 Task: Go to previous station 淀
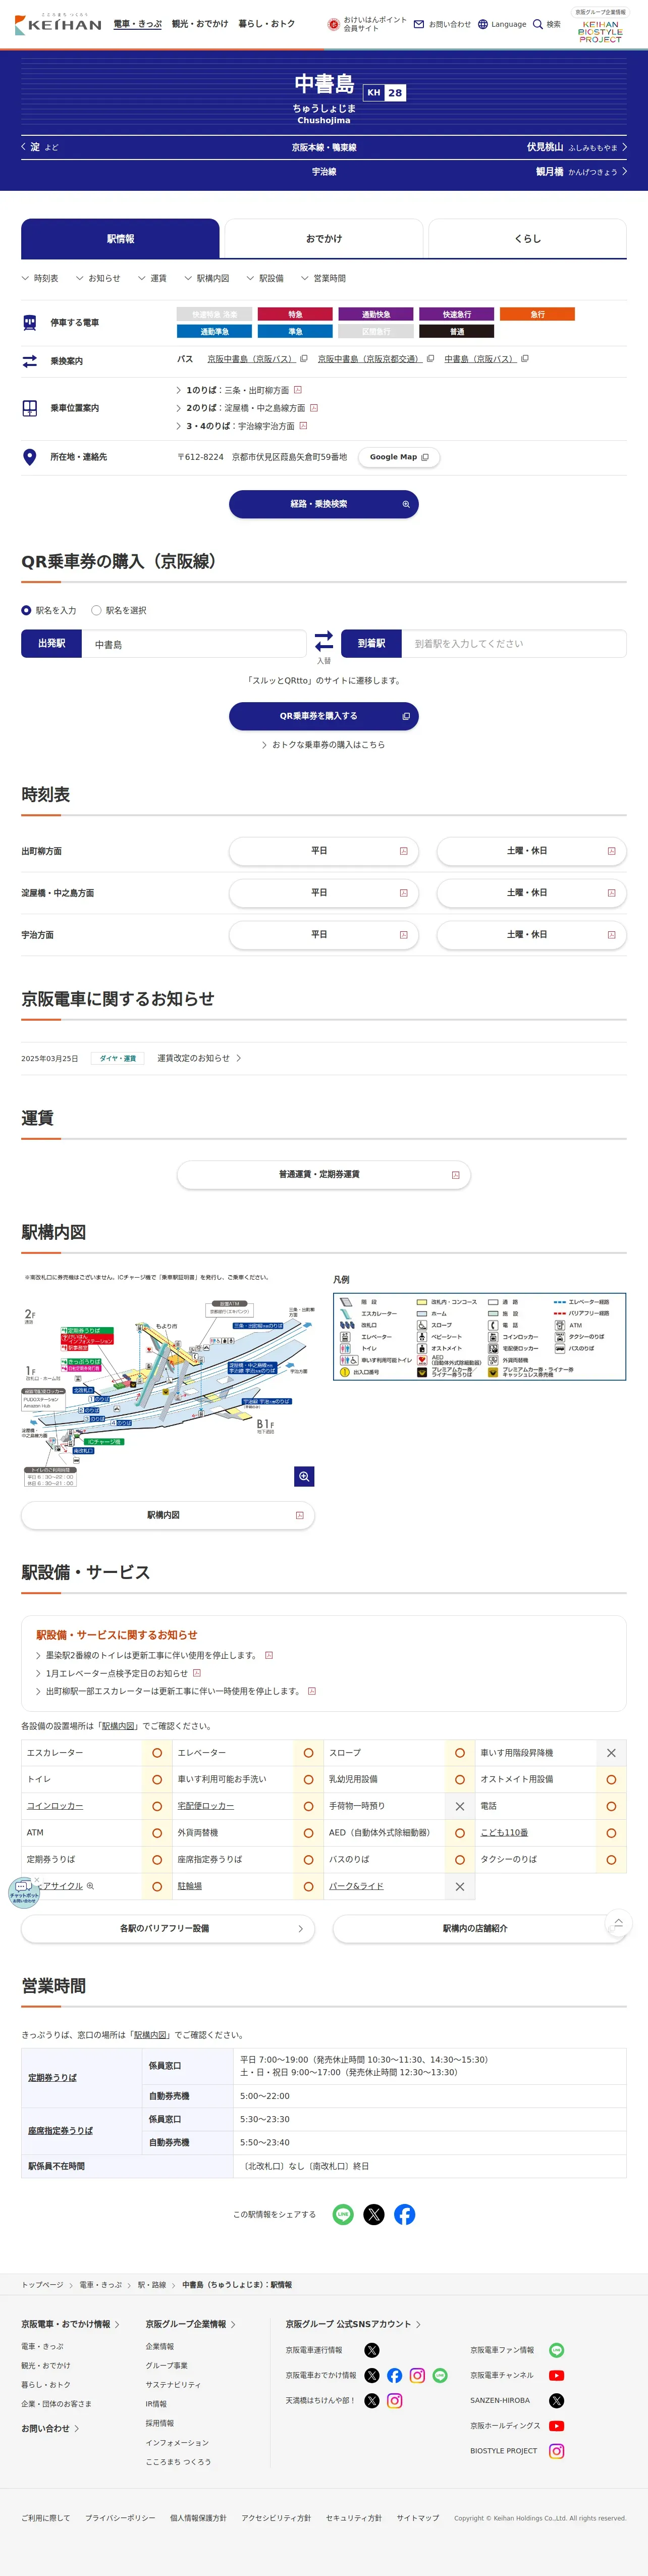(40, 147)
